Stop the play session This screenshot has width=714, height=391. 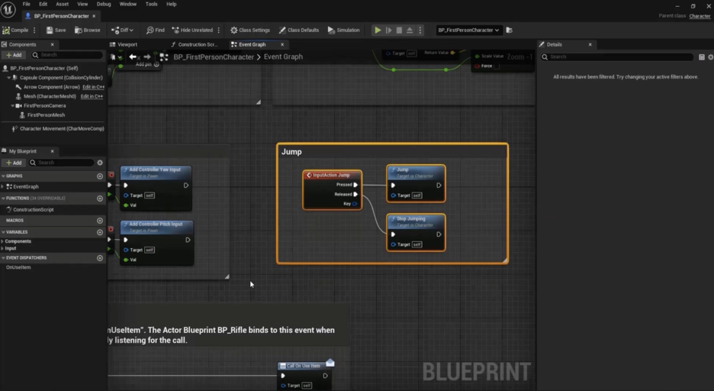click(399, 30)
